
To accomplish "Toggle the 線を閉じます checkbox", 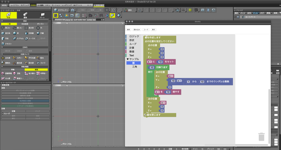I will (145, 115).
